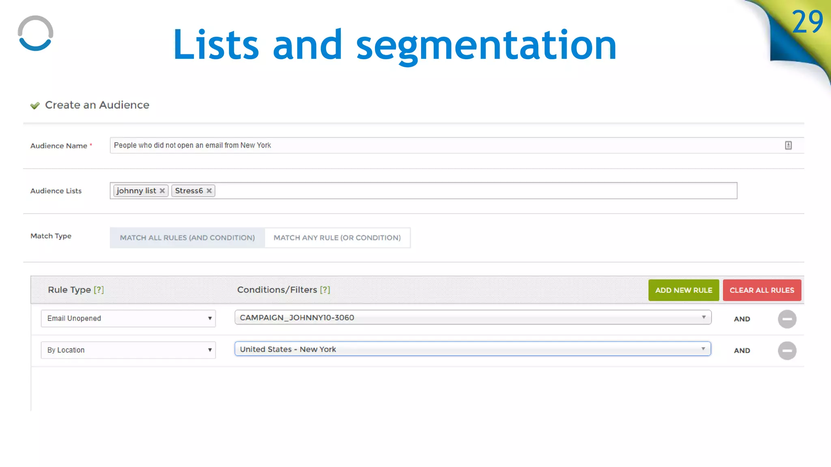The height and width of the screenshot is (467, 831).
Task: Delete the By Location rule row
Action: click(x=787, y=350)
